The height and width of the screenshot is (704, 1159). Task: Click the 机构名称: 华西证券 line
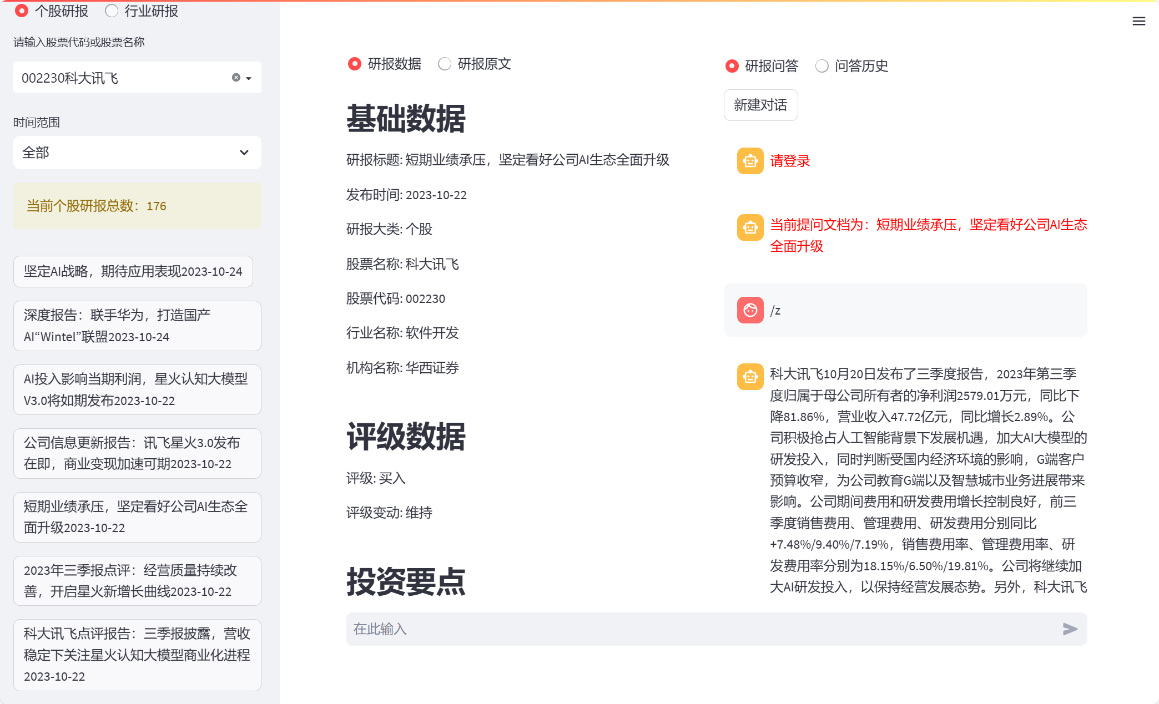[x=402, y=368]
